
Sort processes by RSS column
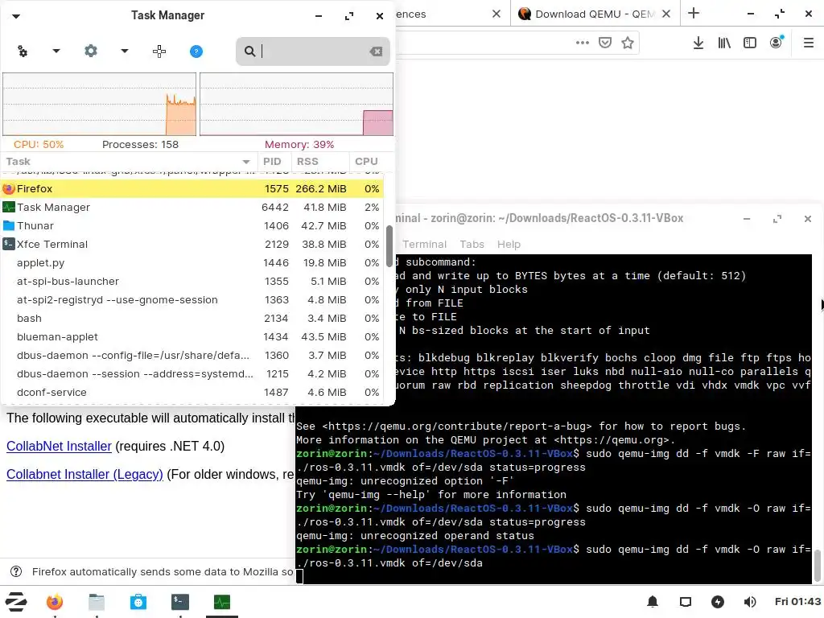tap(319, 161)
